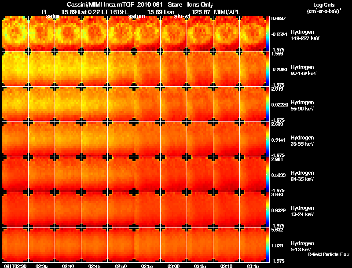Click the colorbar mid value '0.02220'
This screenshot has width=352, height=268.
(279, 105)
